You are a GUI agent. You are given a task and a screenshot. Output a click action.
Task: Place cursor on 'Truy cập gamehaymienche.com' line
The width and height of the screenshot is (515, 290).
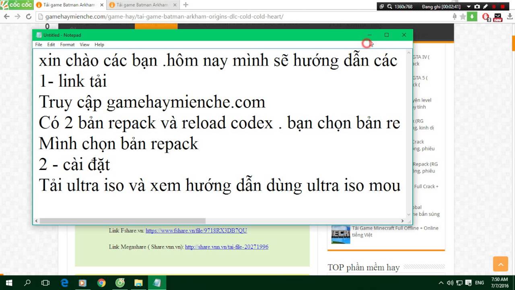click(x=152, y=102)
